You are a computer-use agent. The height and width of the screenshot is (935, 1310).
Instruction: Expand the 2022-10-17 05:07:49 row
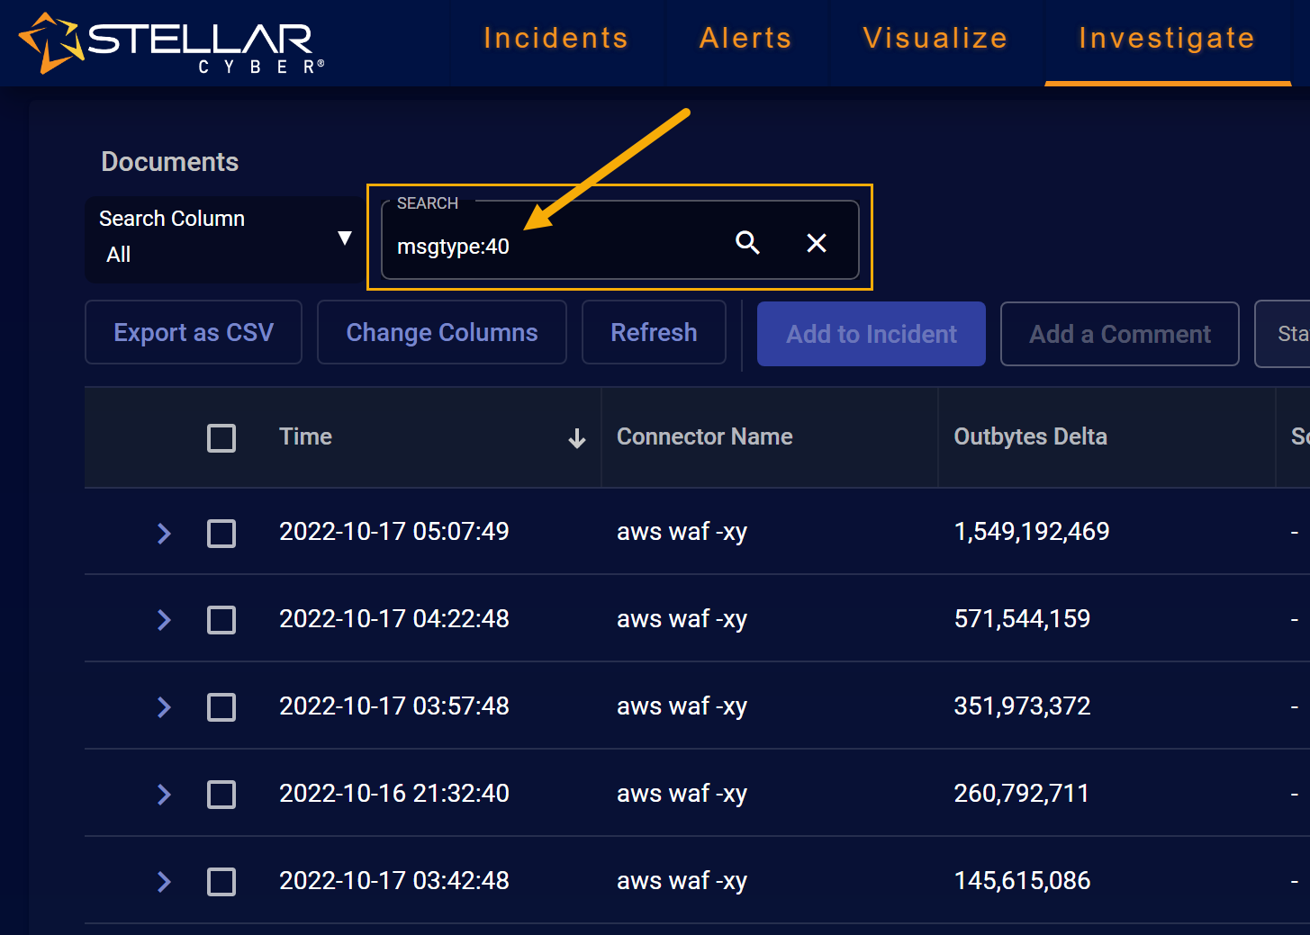coord(164,533)
